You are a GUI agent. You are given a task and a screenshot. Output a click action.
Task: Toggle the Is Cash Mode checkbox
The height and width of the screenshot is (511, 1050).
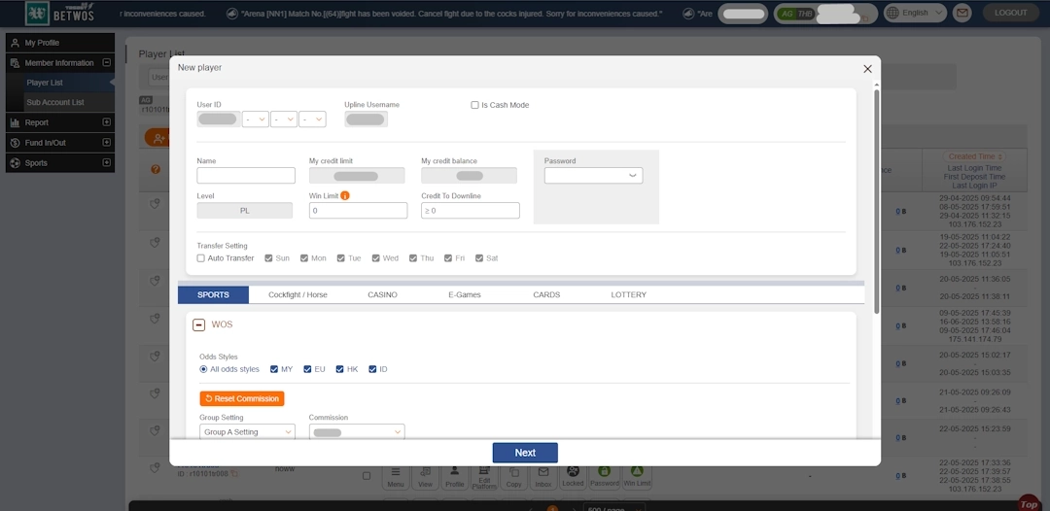click(474, 105)
